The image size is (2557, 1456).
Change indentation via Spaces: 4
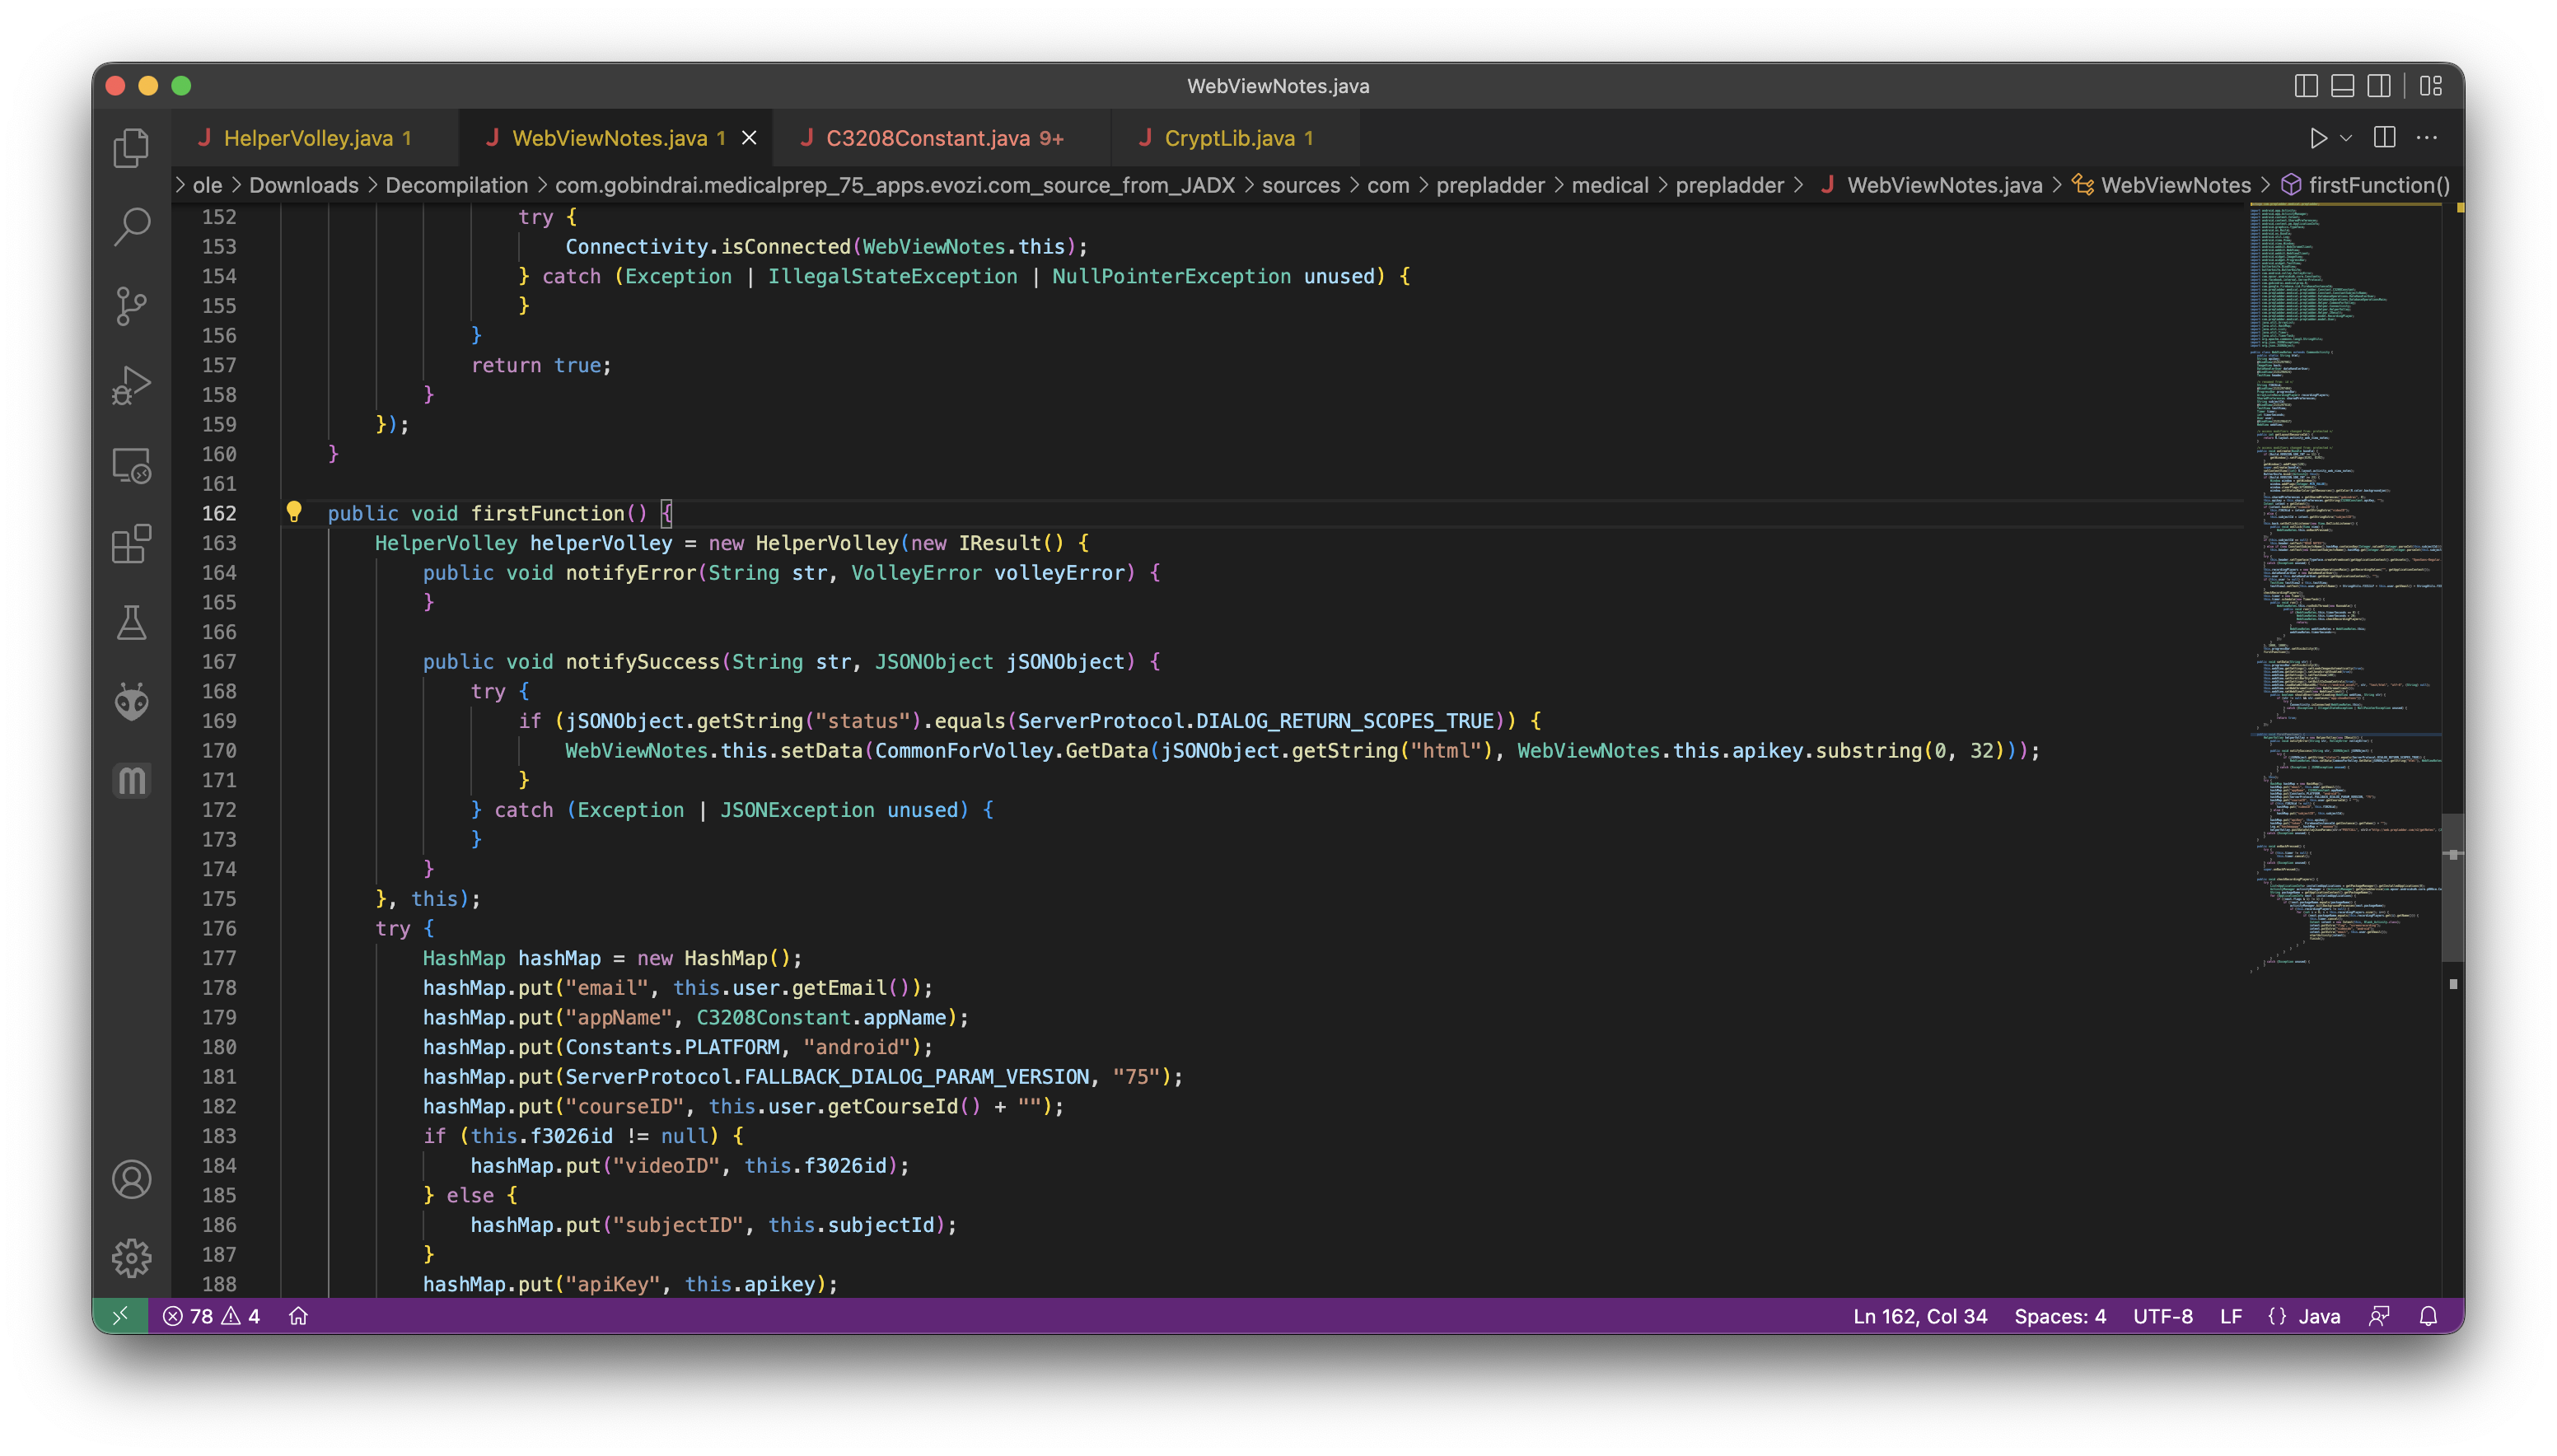pos(2059,1316)
